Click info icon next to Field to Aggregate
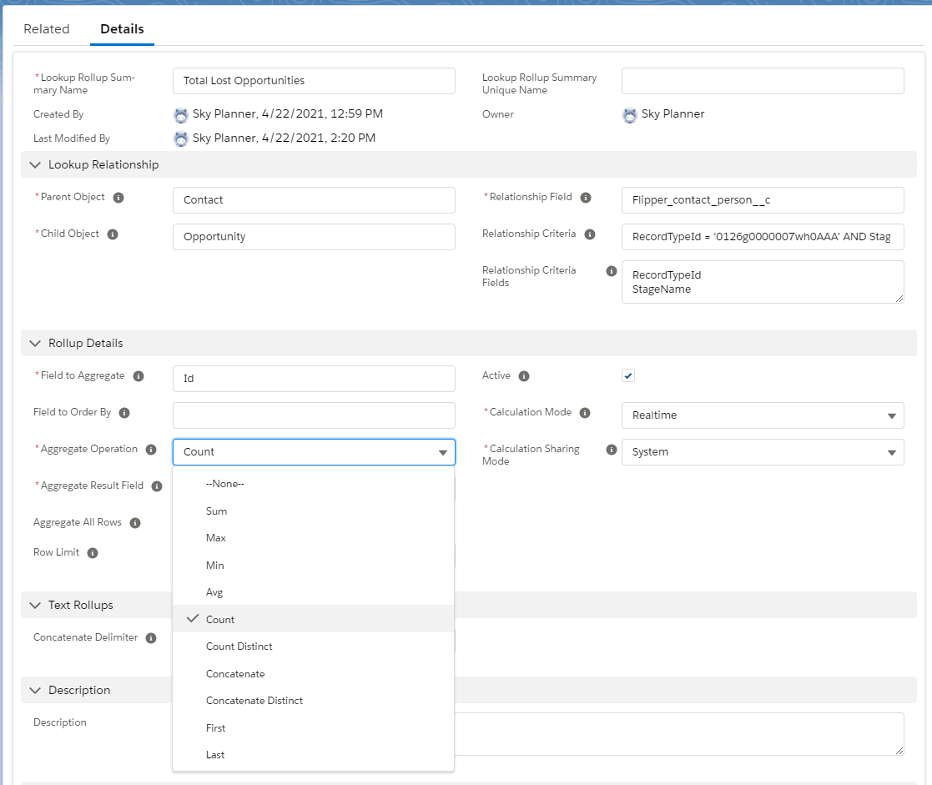The image size is (932, 785). [139, 376]
